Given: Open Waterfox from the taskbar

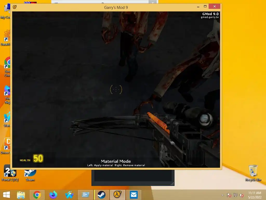Looking at the screenshot, I should pyautogui.click(x=69, y=195).
